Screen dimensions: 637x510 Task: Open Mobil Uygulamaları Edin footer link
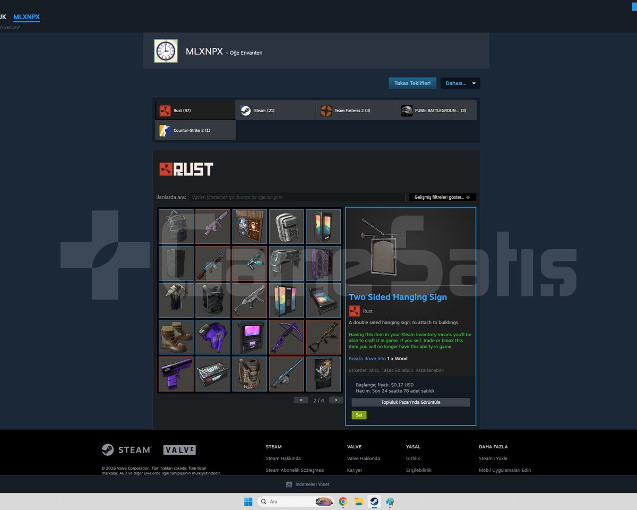505,470
